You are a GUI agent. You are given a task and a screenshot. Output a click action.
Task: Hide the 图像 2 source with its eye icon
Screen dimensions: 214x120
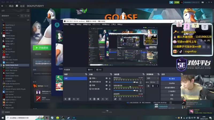[x=106, y=78]
